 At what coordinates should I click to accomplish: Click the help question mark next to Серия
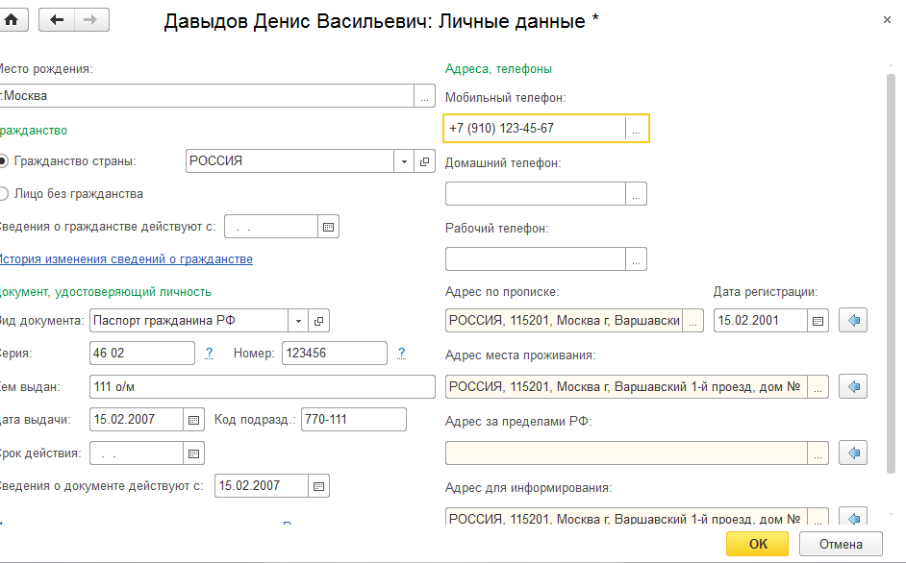[210, 354]
